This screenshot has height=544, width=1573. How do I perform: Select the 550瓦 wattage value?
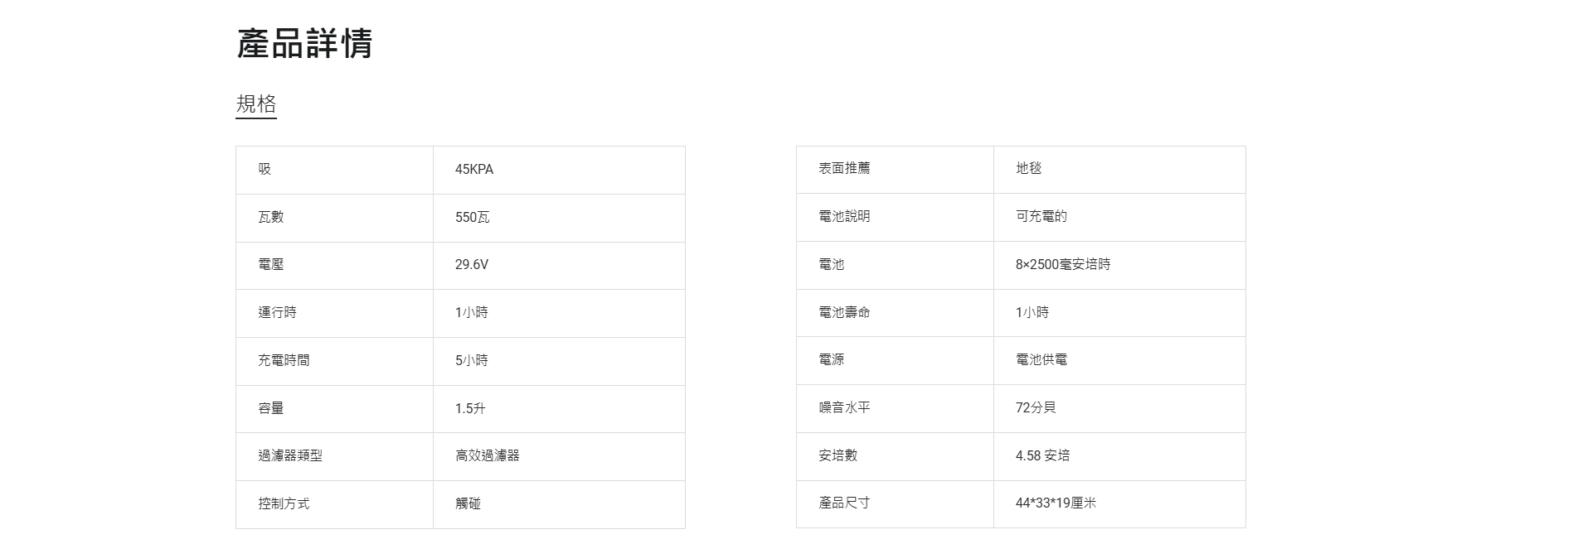(x=473, y=218)
